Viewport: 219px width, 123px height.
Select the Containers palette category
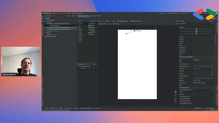point(81,35)
